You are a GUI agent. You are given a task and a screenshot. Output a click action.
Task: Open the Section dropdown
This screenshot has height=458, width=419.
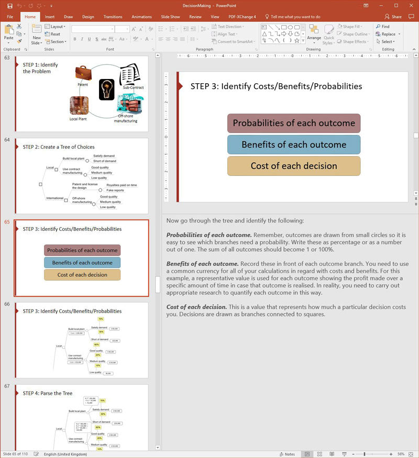[x=56, y=42]
